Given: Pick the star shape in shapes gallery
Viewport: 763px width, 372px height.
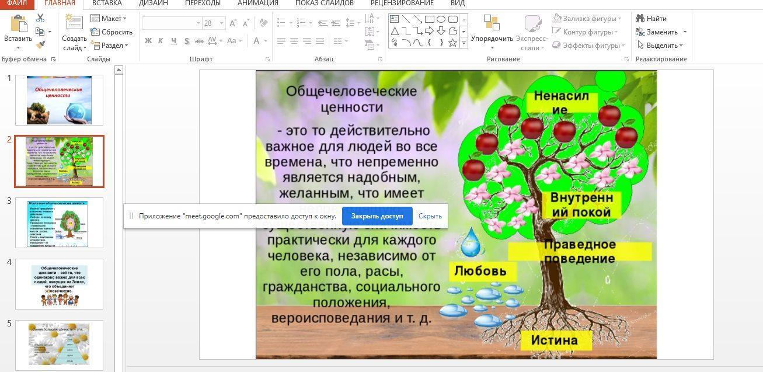Looking at the screenshot, I should click(452, 43).
